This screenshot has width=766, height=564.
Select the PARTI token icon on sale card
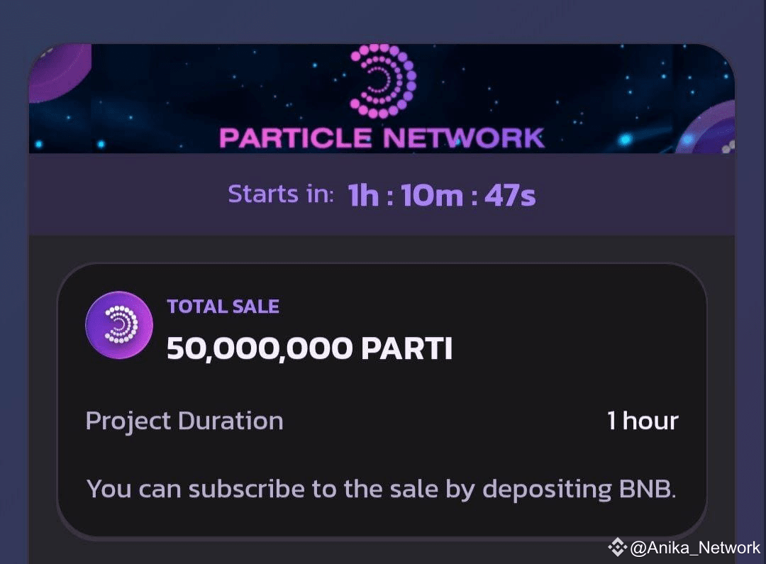(x=118, y=324)
